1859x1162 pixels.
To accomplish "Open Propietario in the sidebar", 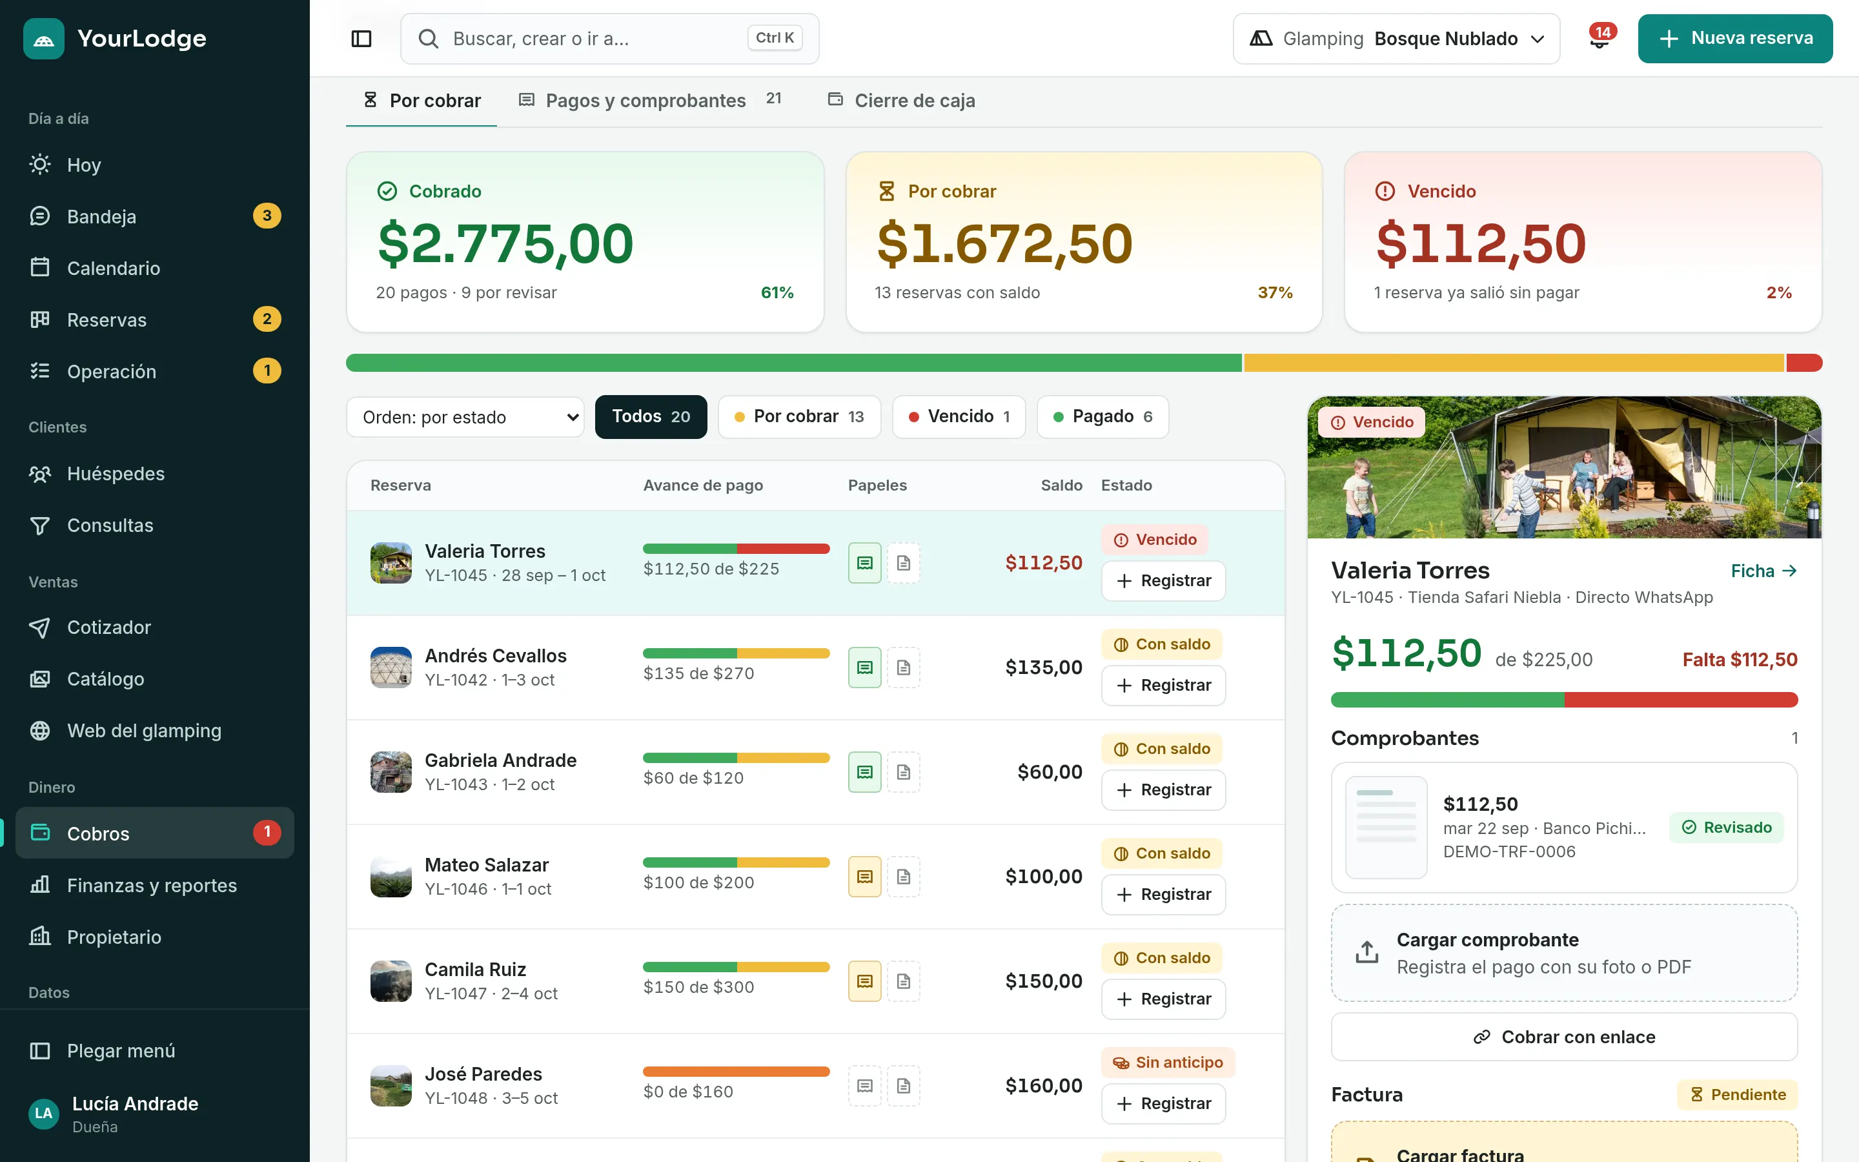I will [x=154, y=936].
